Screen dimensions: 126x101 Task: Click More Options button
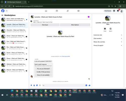[75, 25]
